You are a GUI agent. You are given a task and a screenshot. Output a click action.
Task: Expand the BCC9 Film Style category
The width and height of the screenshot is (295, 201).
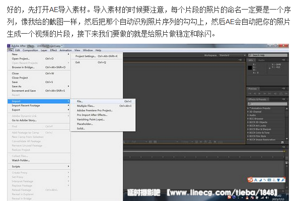point(248,136)
